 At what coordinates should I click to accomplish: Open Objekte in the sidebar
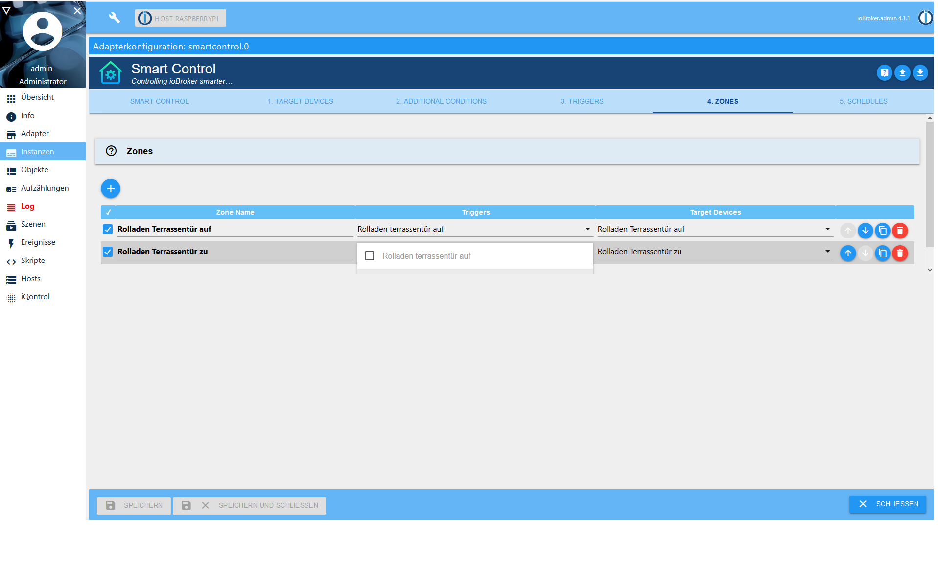tap(43, 170)
